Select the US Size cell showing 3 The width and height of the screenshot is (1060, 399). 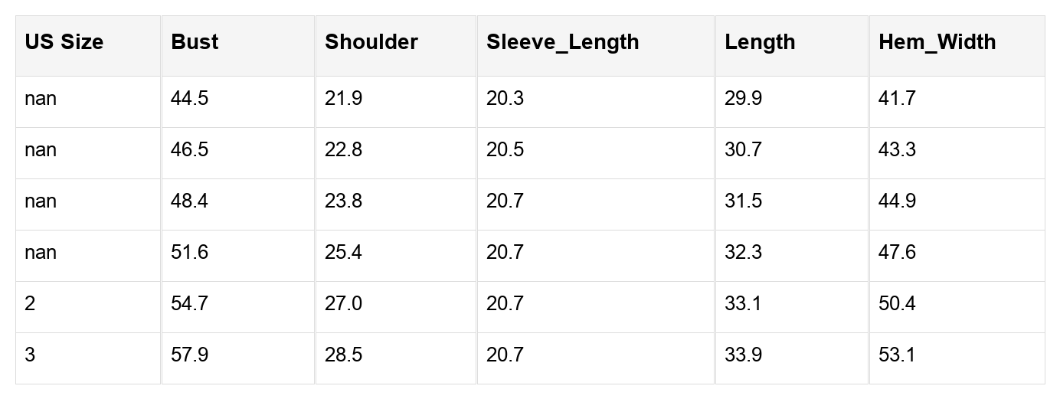tap(30, 355)
